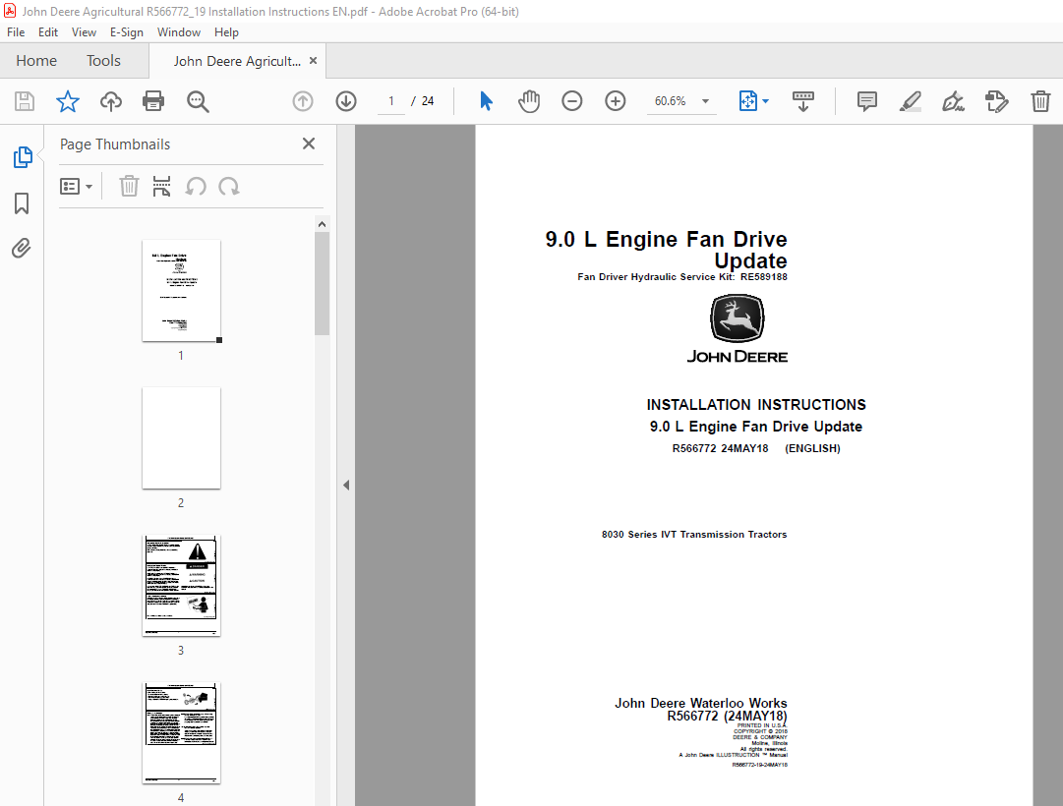Open the File menu

coord(16,31)
